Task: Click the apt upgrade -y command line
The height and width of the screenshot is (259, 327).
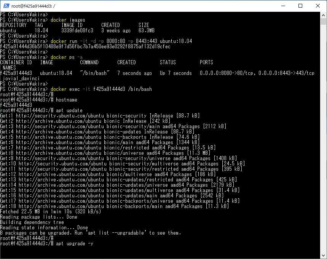Action: click(74, 243)
